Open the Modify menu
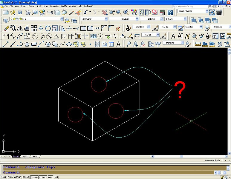 click(x=64, y=6)
